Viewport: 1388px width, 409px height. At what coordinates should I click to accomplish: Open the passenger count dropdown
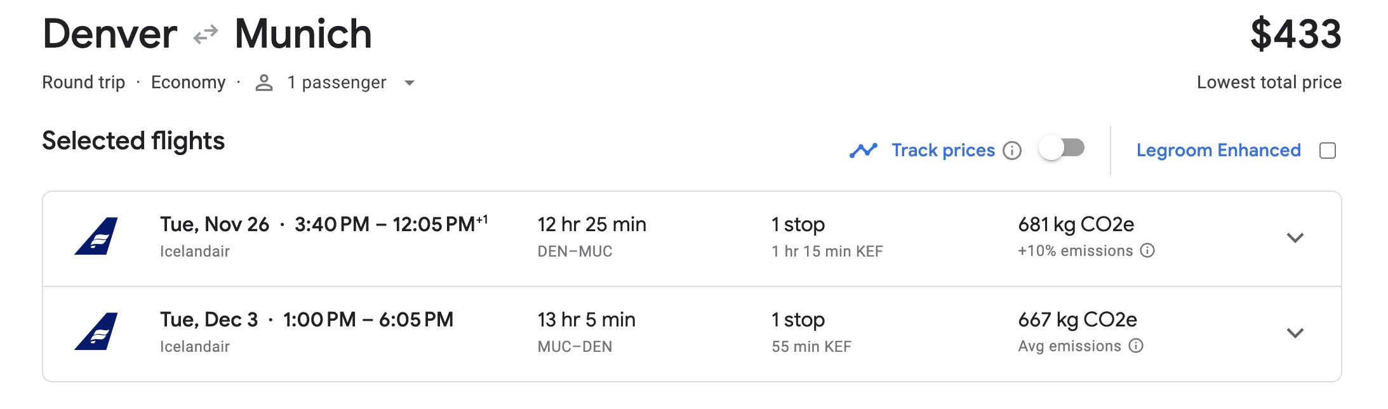pos(410,83)
